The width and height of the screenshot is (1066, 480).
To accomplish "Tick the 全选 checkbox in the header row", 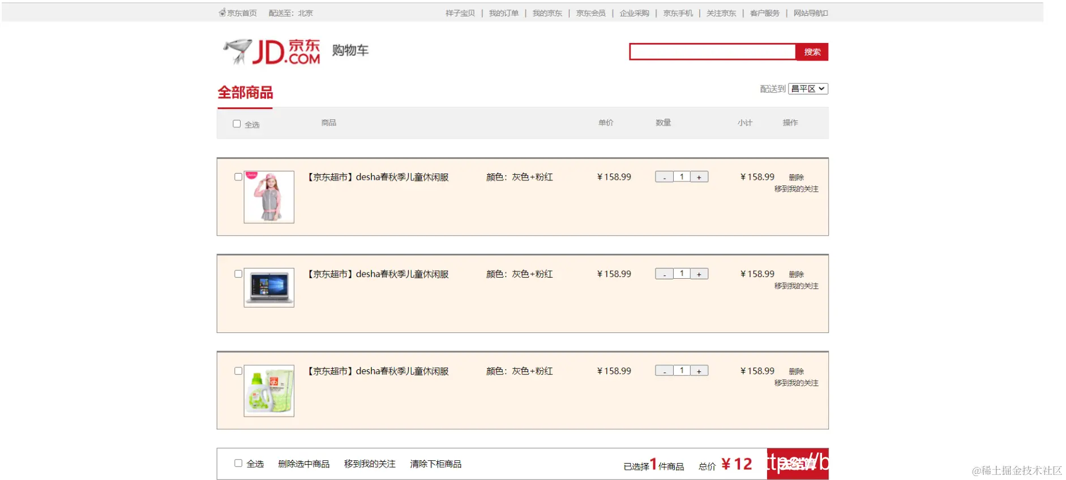I will pos(237,124).
